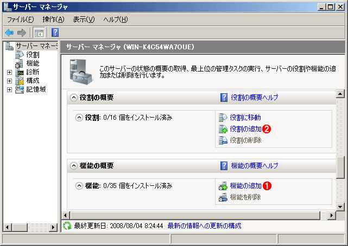
Task: Collapse the 役割の概要 section
Action: click(x=74, y=98)
